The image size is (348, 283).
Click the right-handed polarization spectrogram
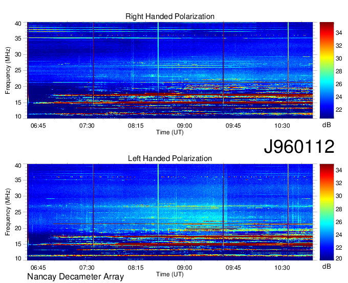(x=170, y=70)
